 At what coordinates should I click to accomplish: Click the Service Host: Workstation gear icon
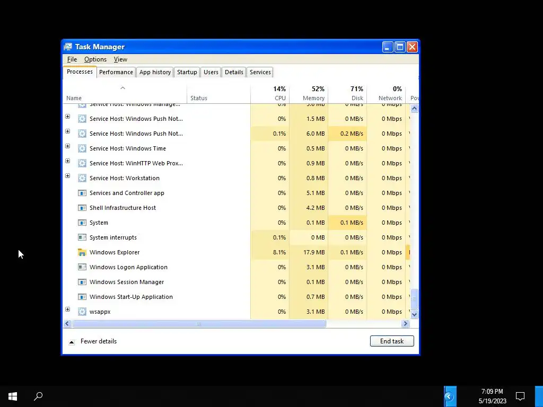(x=82, y=178)
